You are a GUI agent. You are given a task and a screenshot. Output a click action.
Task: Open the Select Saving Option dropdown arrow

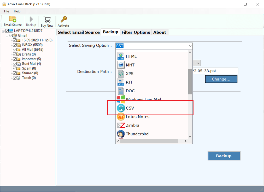pos(190,46)
